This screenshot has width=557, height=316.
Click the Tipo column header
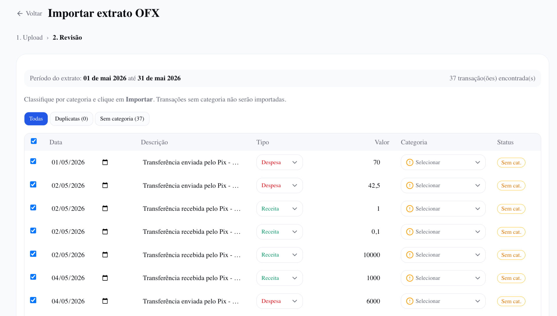(263, 142)
